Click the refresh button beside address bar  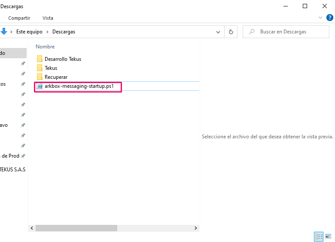click(x=231, y=32)
